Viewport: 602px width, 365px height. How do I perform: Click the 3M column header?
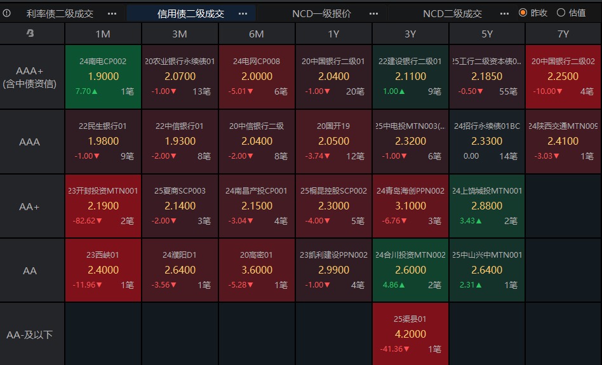click(180, 34)
